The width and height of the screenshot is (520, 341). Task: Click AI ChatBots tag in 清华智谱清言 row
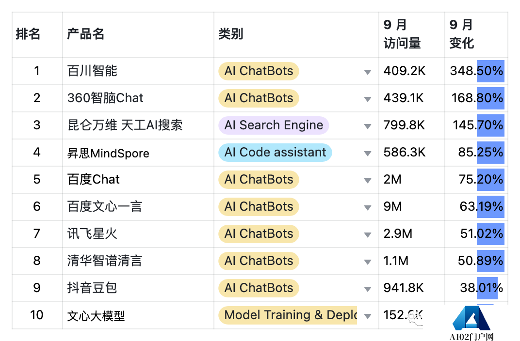point(259,261)
